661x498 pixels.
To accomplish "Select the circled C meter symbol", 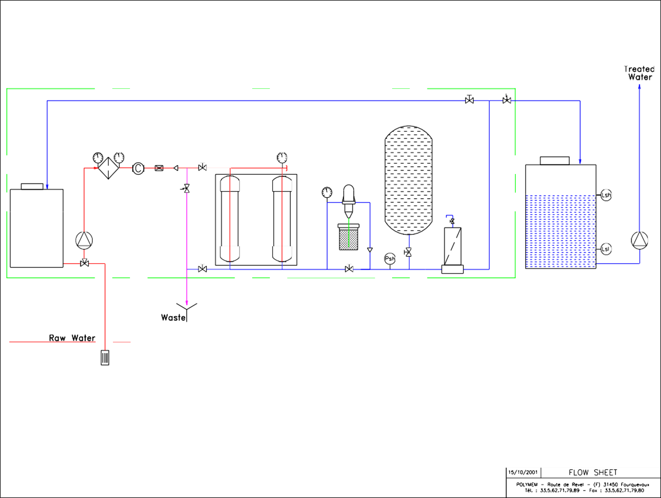I will click(x=138, y=168).
